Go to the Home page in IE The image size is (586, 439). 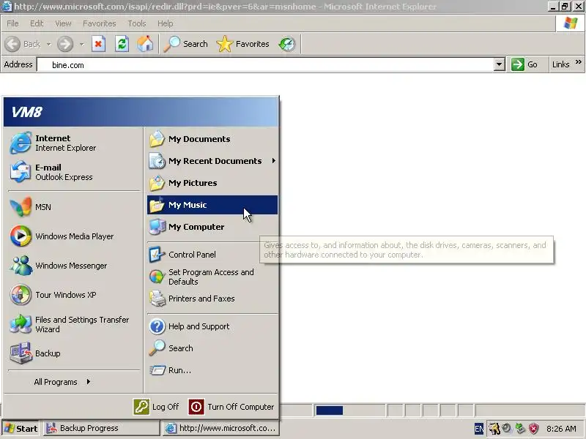[145, 44]
